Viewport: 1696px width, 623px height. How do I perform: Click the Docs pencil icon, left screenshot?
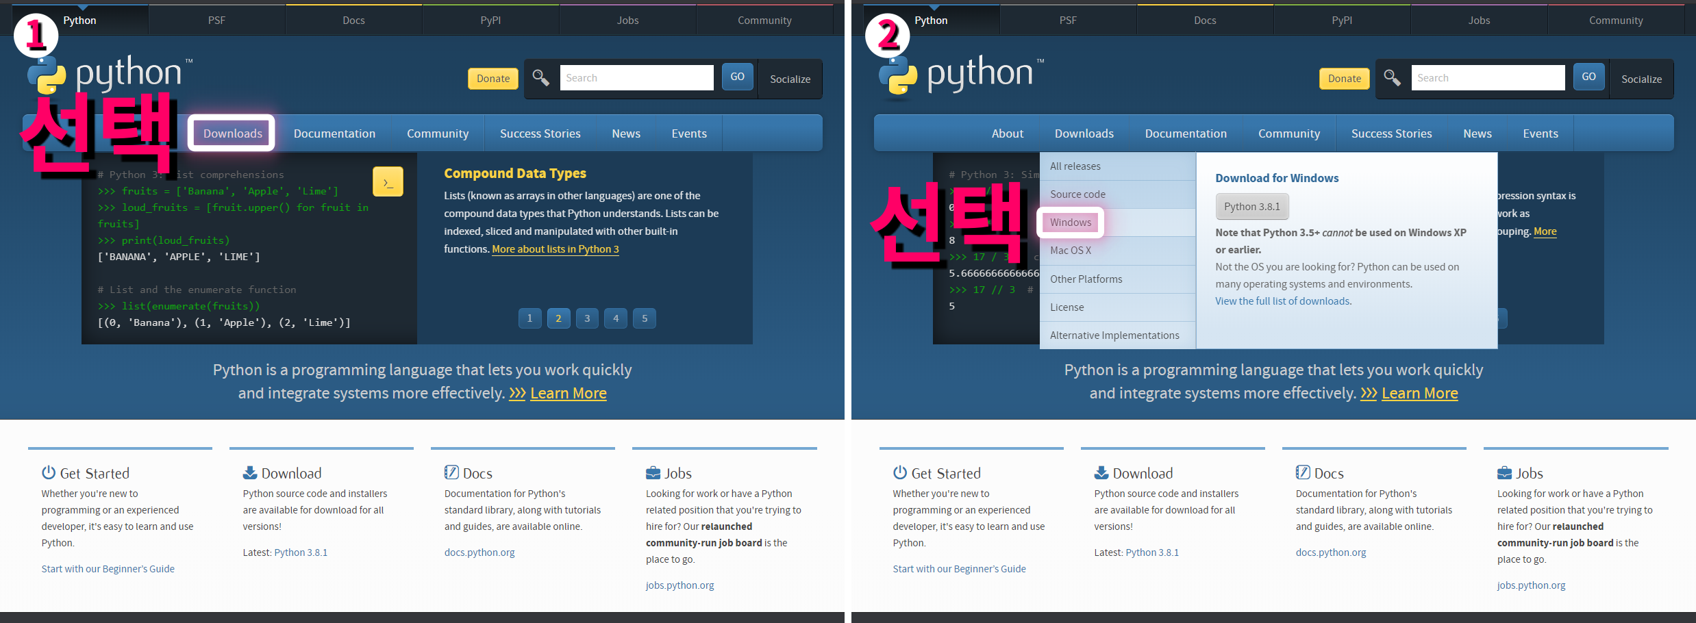click(451, 472)
